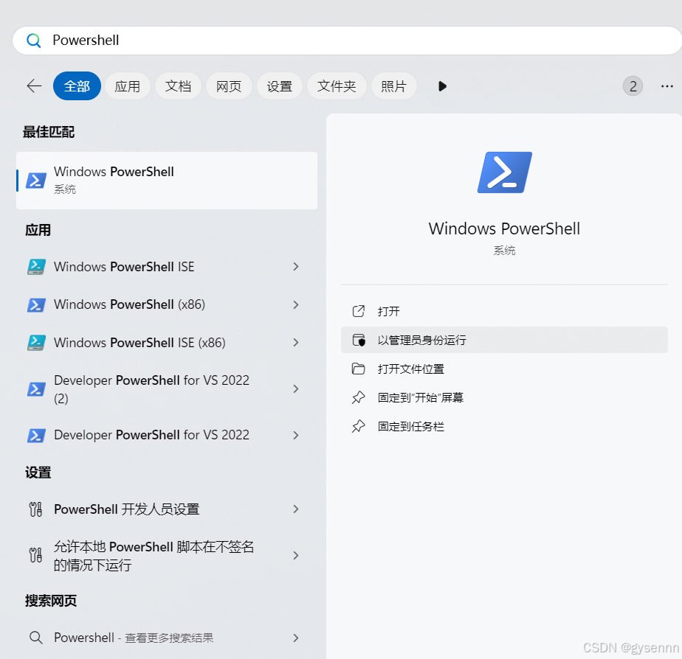Expand Windows PowerShell ISE chevron

296,267
